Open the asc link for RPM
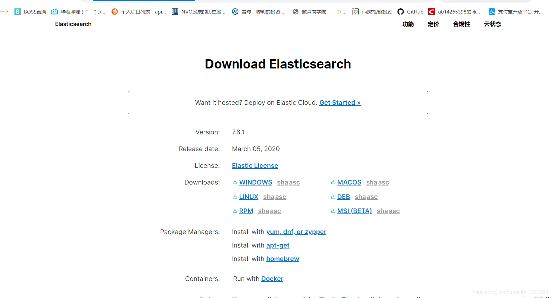Screen dimensions: 551x298 pos(275,211)
